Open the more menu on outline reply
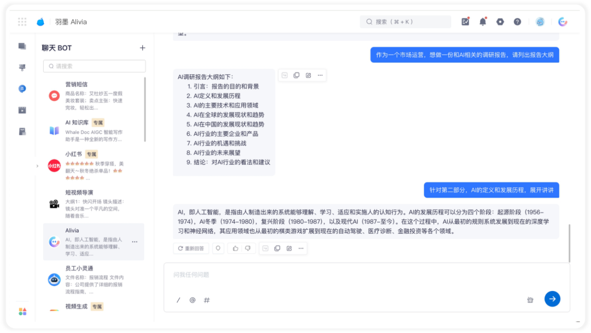This screenshot has height=333, width=591. point(320,75)
